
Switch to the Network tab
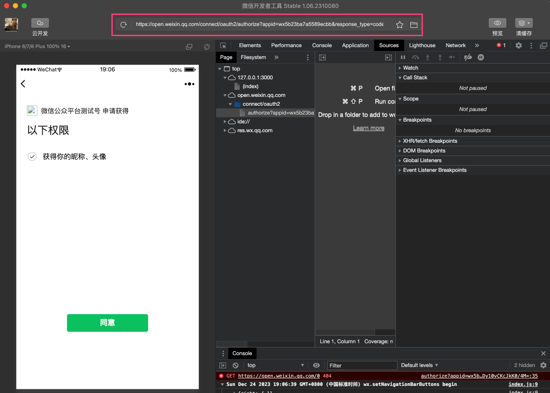click(455, 45)
